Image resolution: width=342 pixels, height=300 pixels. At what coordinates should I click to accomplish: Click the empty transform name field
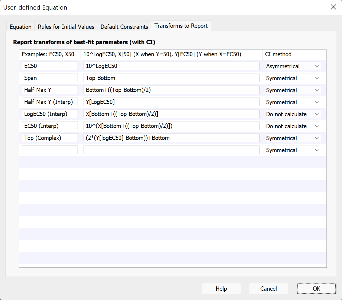pos(50,150)
